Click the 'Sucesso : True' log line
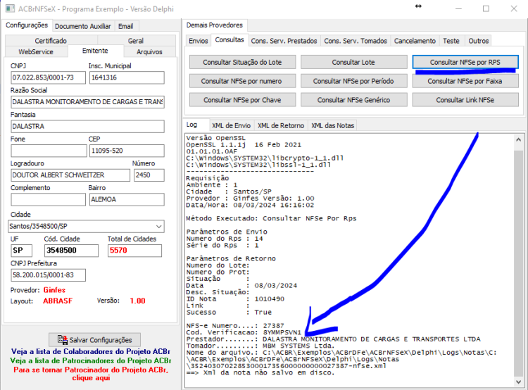This screenshot has width=528, height=390. 229,313
